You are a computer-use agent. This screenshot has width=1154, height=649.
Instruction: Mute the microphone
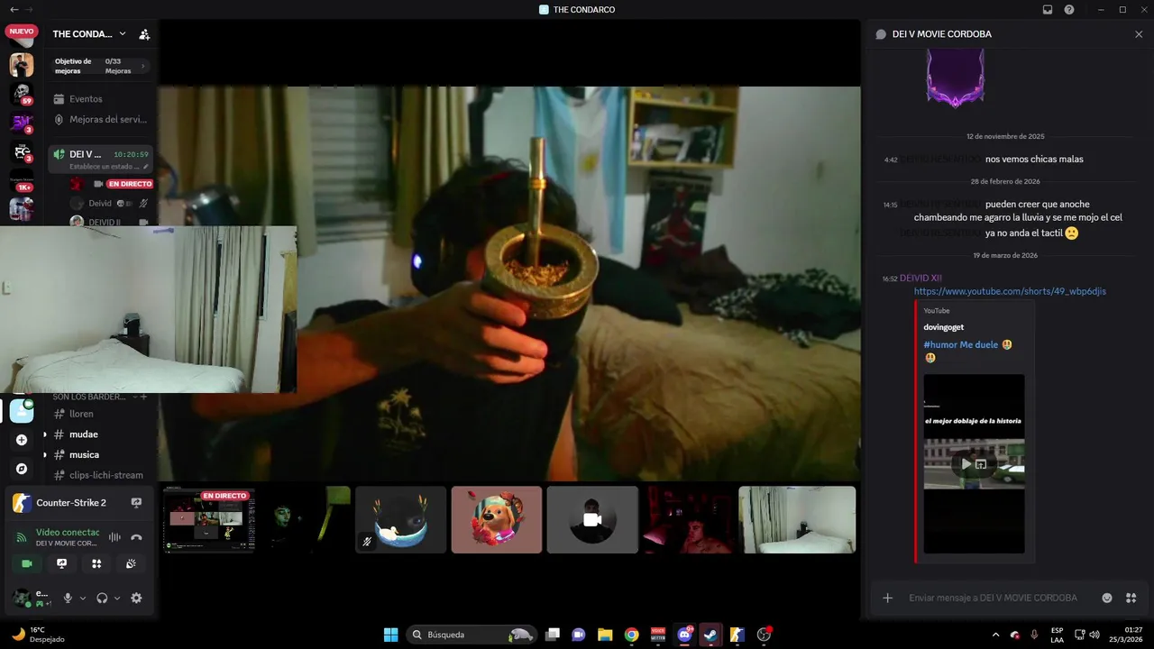pyautogui.click(x=68, y=598)
